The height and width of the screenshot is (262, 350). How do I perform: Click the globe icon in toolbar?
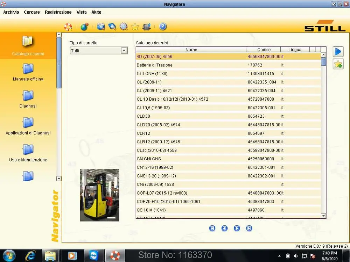84,27
